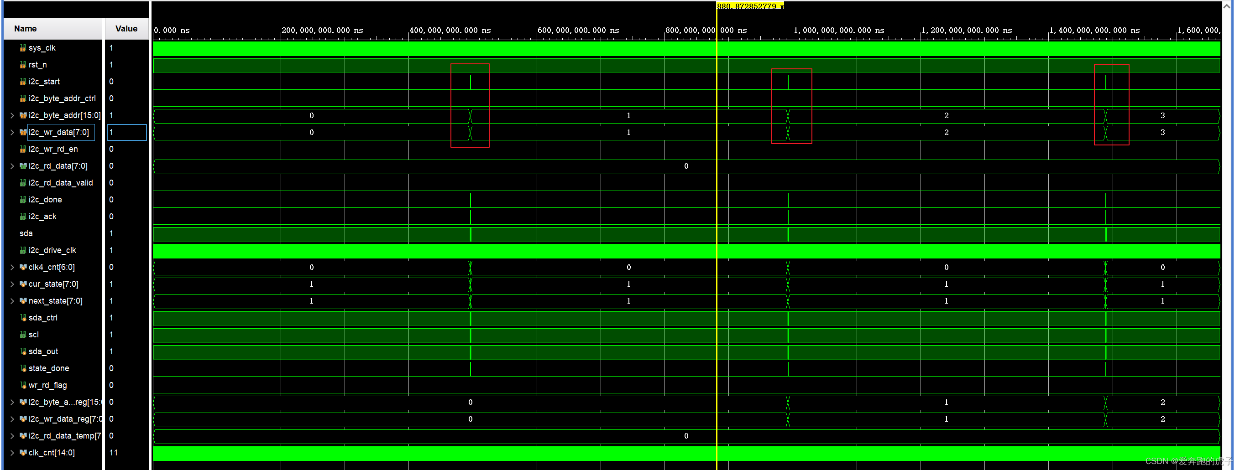Click the next_state[7:0] bus icon

coord(23,301)
